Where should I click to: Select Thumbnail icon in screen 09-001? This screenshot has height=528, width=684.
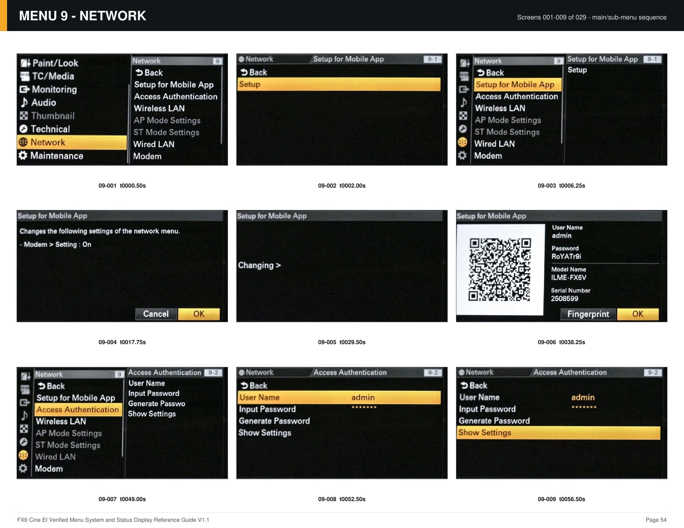(24, 116)
